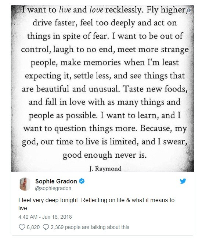Image resolution: width=202 pixels, height=240 pixels.
Task: Click the italic word 'love' in the quote
Action: point(97,10)
